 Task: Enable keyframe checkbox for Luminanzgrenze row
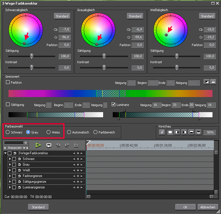pyautogui.click(x=14, y=188)
